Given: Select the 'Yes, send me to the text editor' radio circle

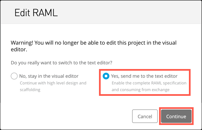Looking at the screenshot, I should click(x=106, y=76).
